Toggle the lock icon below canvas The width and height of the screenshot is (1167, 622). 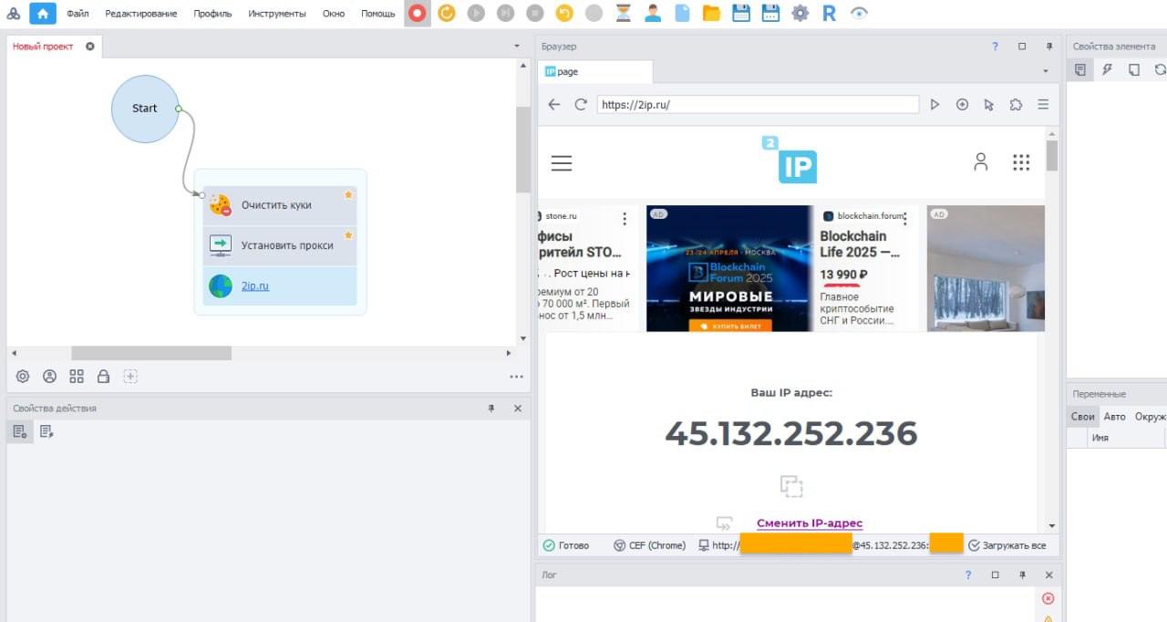tap(103, 376)
